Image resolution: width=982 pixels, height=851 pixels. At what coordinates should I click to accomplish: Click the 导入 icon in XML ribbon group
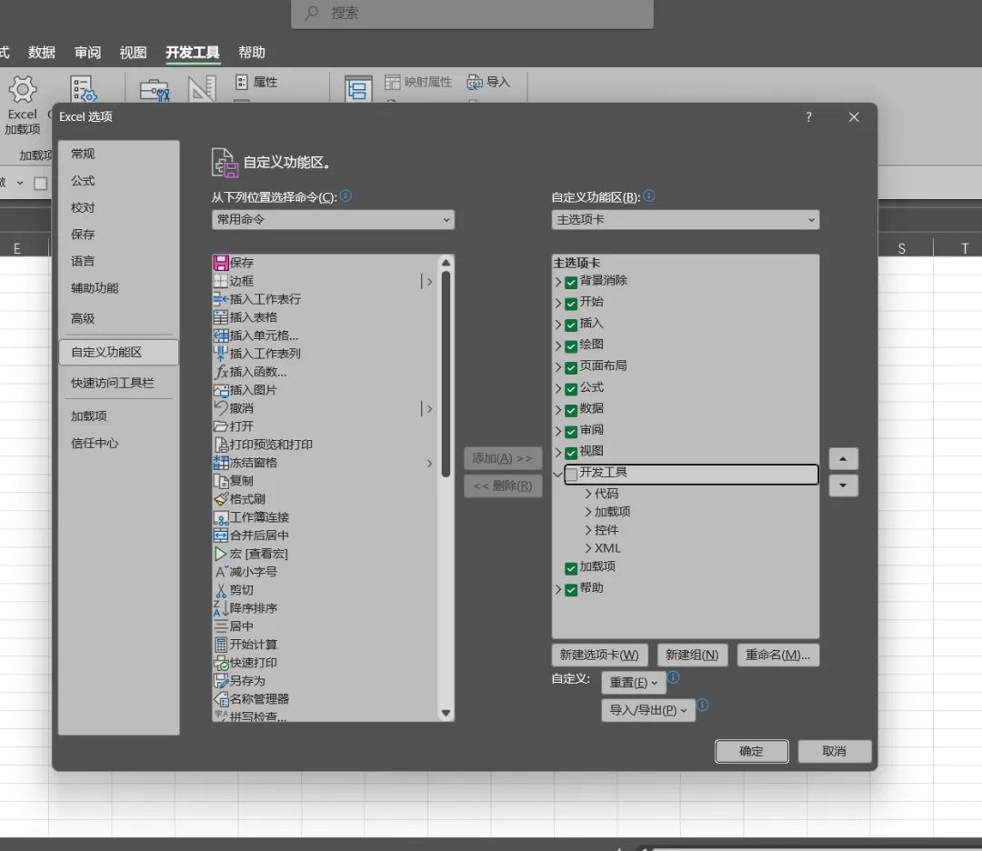(475, 82)
